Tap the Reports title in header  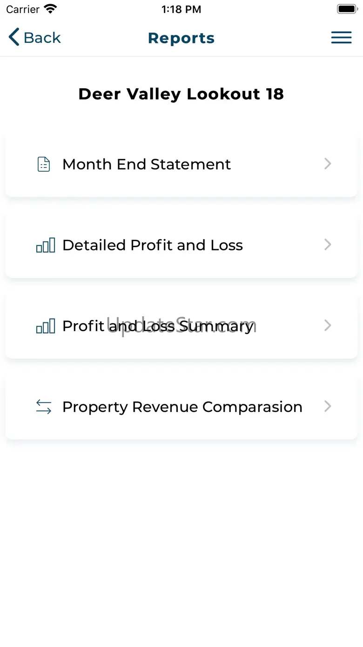tap(181, 38)
